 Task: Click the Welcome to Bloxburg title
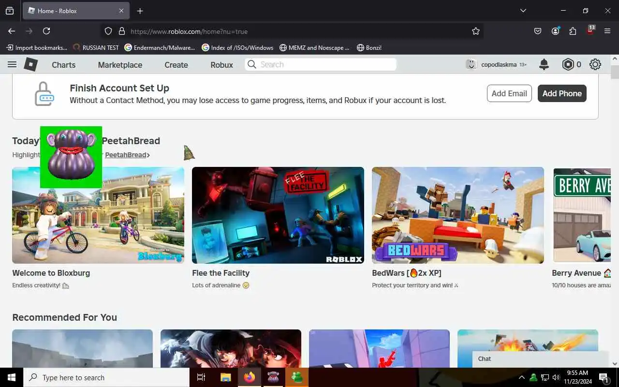click(x=51, y=273)
